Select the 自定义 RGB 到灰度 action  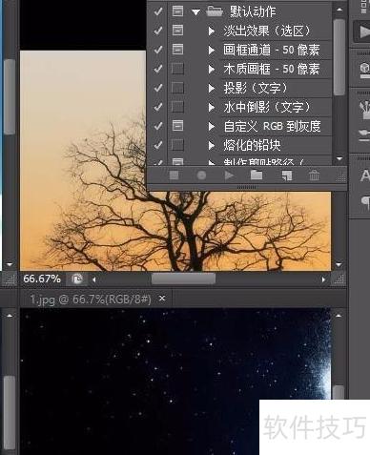272,126
